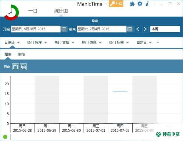The width and height of the screenshot is (183, 141).
Task: Select the 热门 程序 tab
Action: tap(34, 42)
